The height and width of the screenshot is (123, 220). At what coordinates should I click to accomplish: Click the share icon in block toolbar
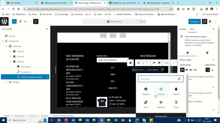click(139, 63)
